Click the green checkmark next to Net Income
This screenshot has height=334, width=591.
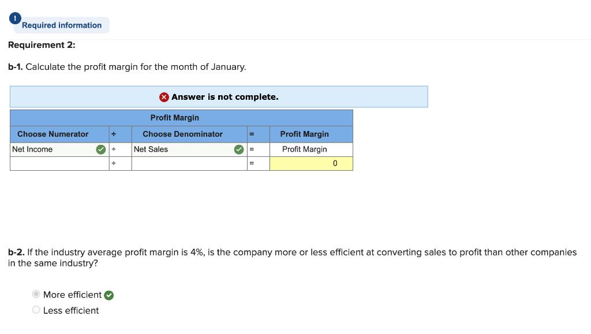pos(100,149)
